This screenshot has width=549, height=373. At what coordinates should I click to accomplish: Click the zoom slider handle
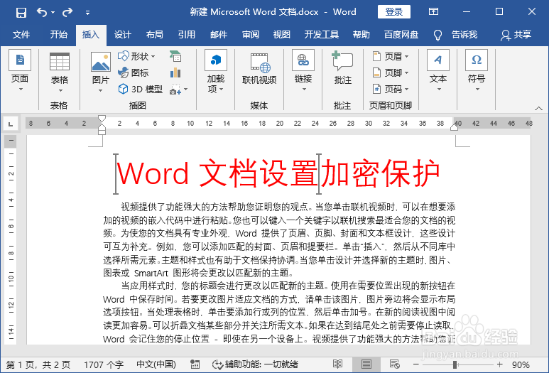tap(455, 364)
